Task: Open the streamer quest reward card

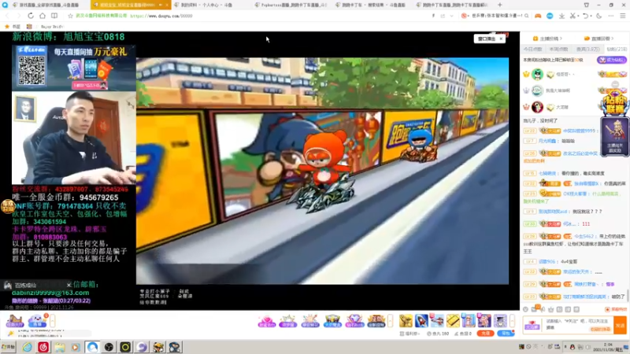Action: tap(615, 136)
